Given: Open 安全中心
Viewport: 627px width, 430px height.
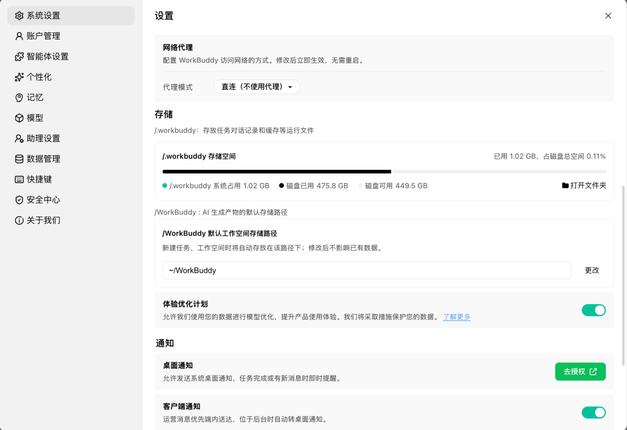Looking at the screenshot, I should tap(71, 199).
